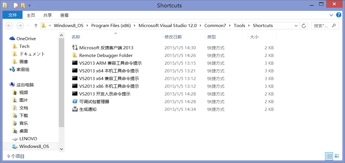This screenshot has height=163, width=345.
Task: Click the VS2013 x64 本机工具命令提示 console icon
Action: tap(75, 71)
